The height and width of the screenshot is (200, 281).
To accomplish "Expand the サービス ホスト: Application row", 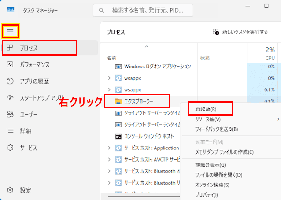I will coord(110,148).
